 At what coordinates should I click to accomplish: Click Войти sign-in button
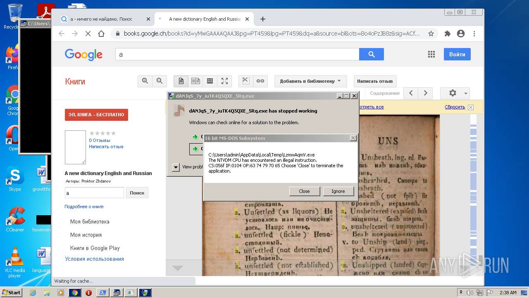[457, 54]
